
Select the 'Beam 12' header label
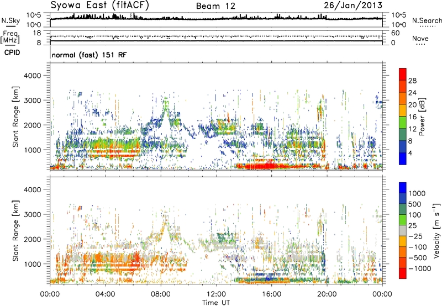[215, 6]
